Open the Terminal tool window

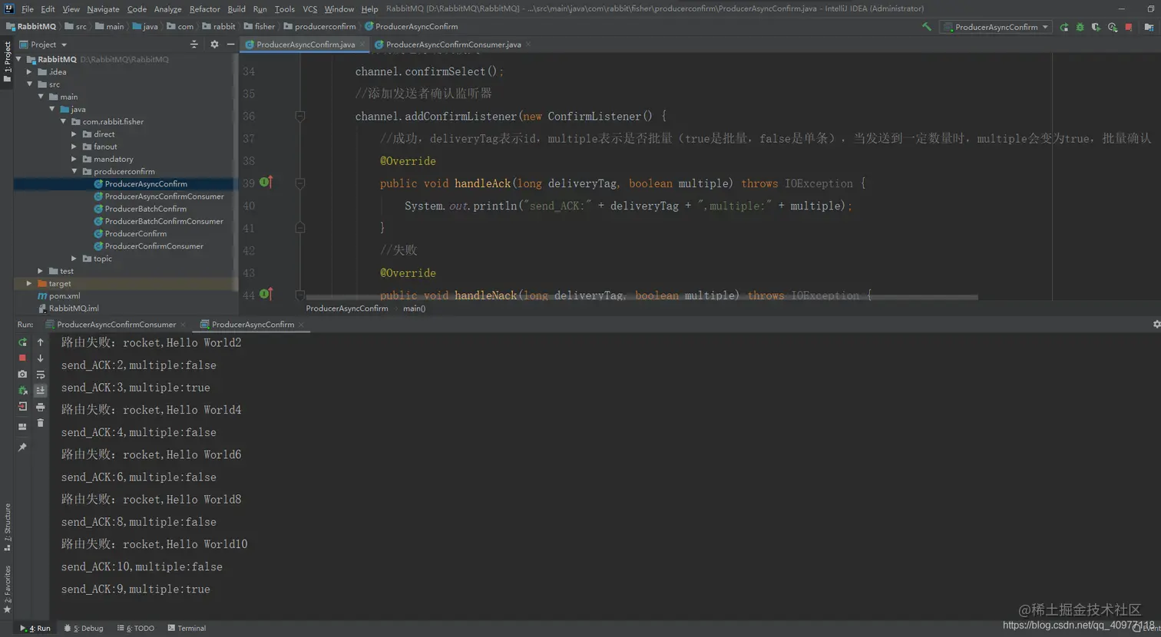[187, 628]
